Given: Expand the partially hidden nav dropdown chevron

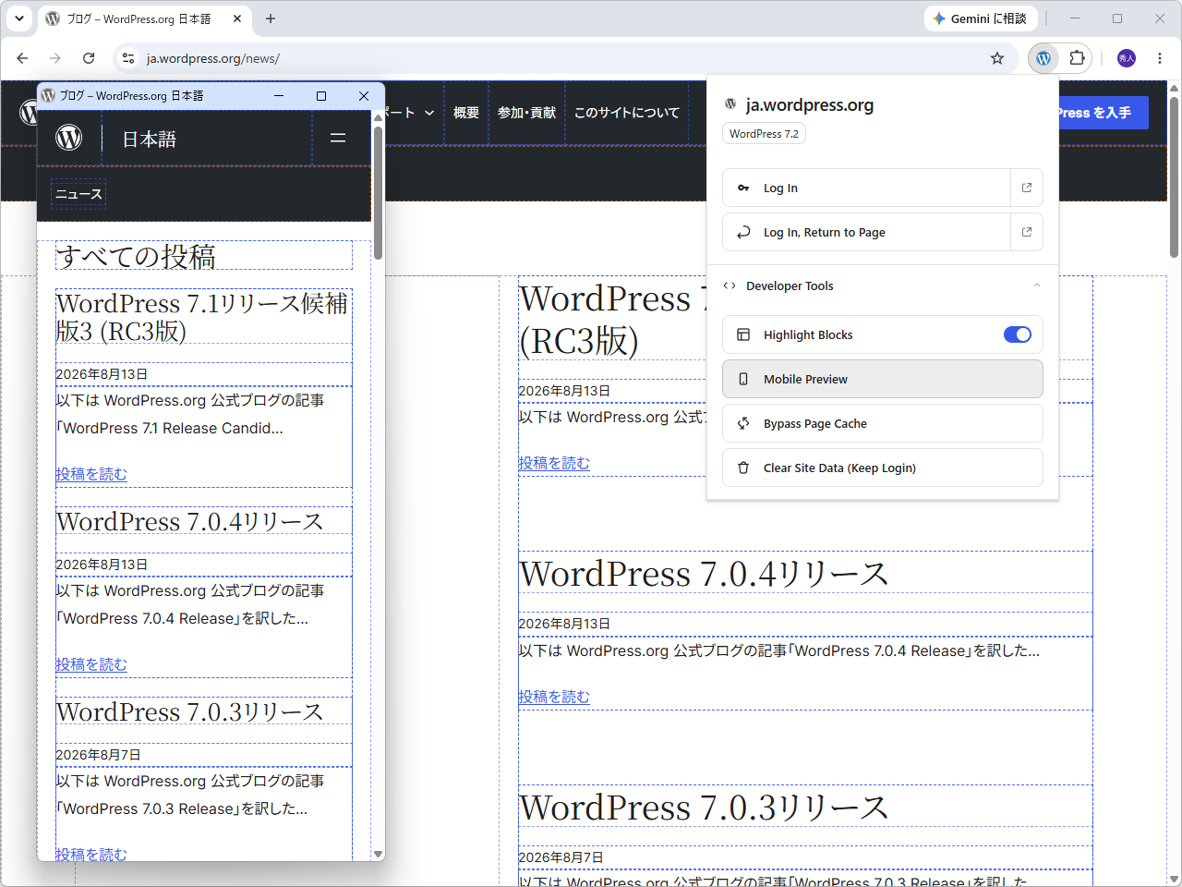Looking at the screenshot, I should click(x=429, y=113).
